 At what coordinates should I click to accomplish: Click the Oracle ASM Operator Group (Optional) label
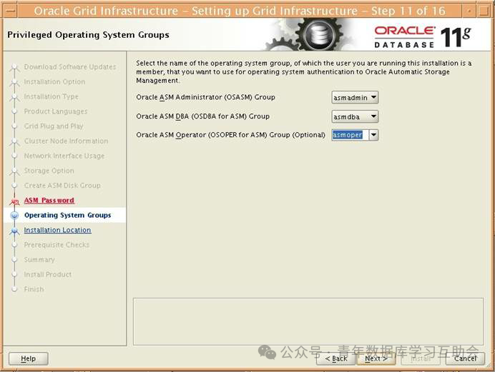pyautogui.click(x=230, y=135)
